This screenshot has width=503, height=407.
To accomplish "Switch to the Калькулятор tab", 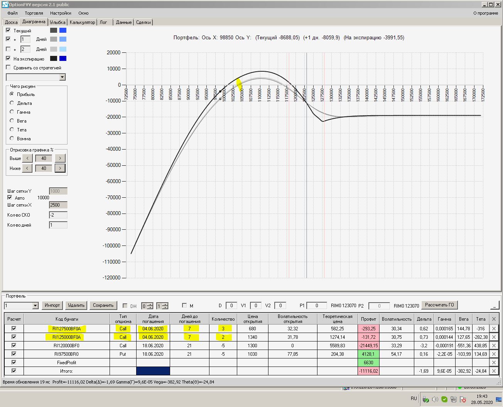I will click(82, 22).
